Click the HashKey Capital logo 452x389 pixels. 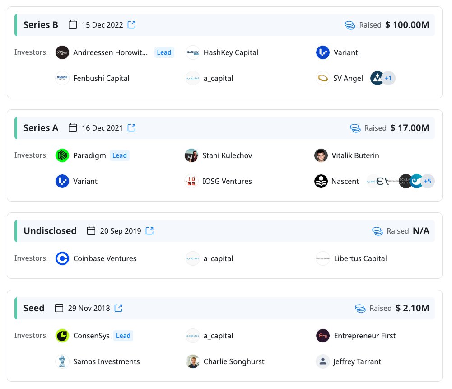pos(192,52)
